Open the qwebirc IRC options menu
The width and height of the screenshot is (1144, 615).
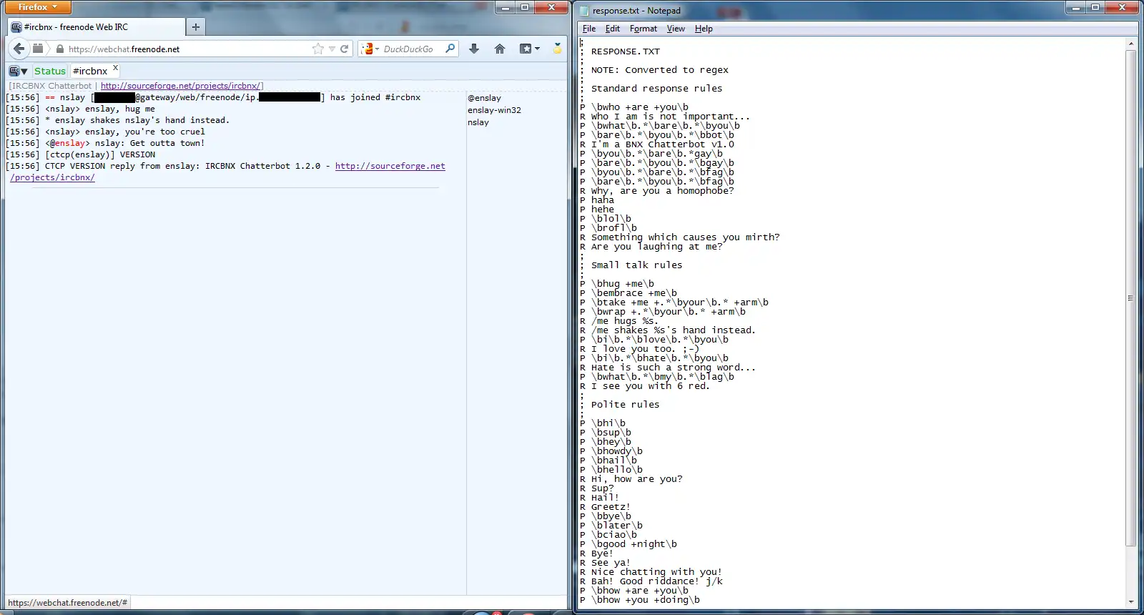[x=18, y=71]
